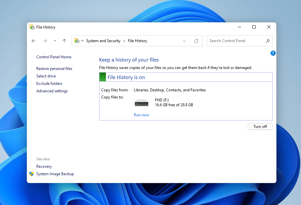
Task: Go up one level with up arrow
Action: tap(64, 41)
